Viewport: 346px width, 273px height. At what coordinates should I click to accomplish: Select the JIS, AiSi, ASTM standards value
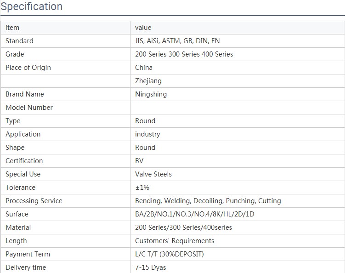(x=177, y=41)
